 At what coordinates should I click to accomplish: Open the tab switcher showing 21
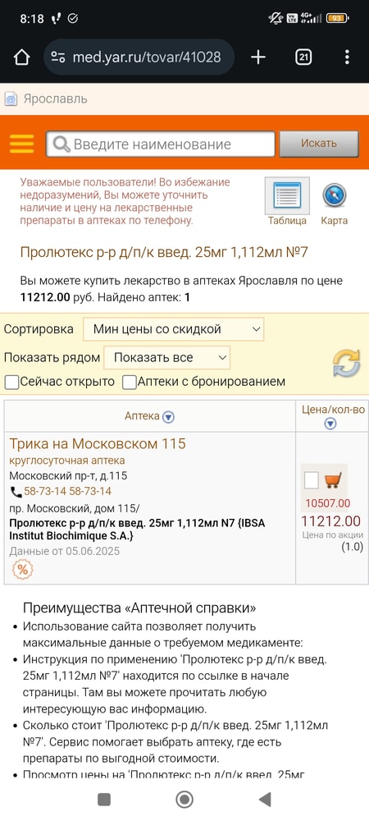point(303,57)
